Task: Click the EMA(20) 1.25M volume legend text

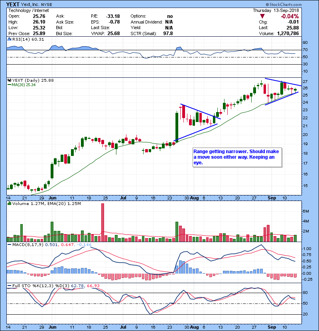Action: click(x=64, y=204)
